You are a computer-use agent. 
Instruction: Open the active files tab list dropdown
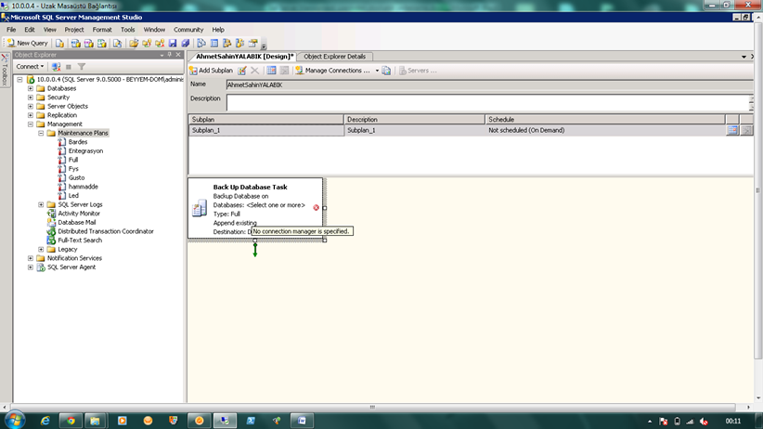(x=744, y=57)
